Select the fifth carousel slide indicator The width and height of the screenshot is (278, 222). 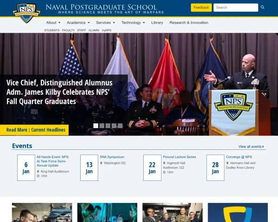[120, 126]
